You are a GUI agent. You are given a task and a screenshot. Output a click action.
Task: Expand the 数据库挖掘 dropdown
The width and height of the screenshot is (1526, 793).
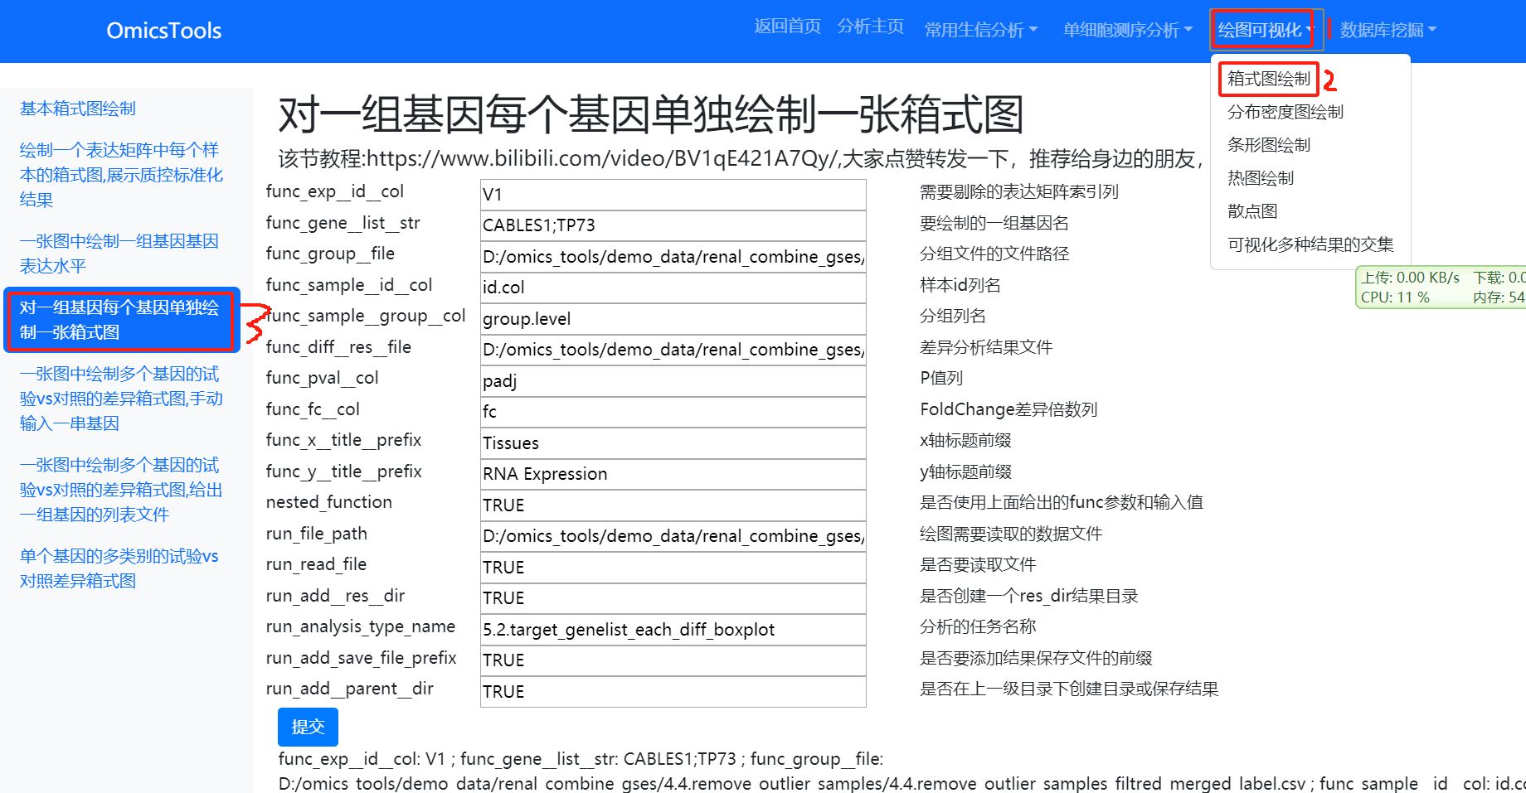1387,30
